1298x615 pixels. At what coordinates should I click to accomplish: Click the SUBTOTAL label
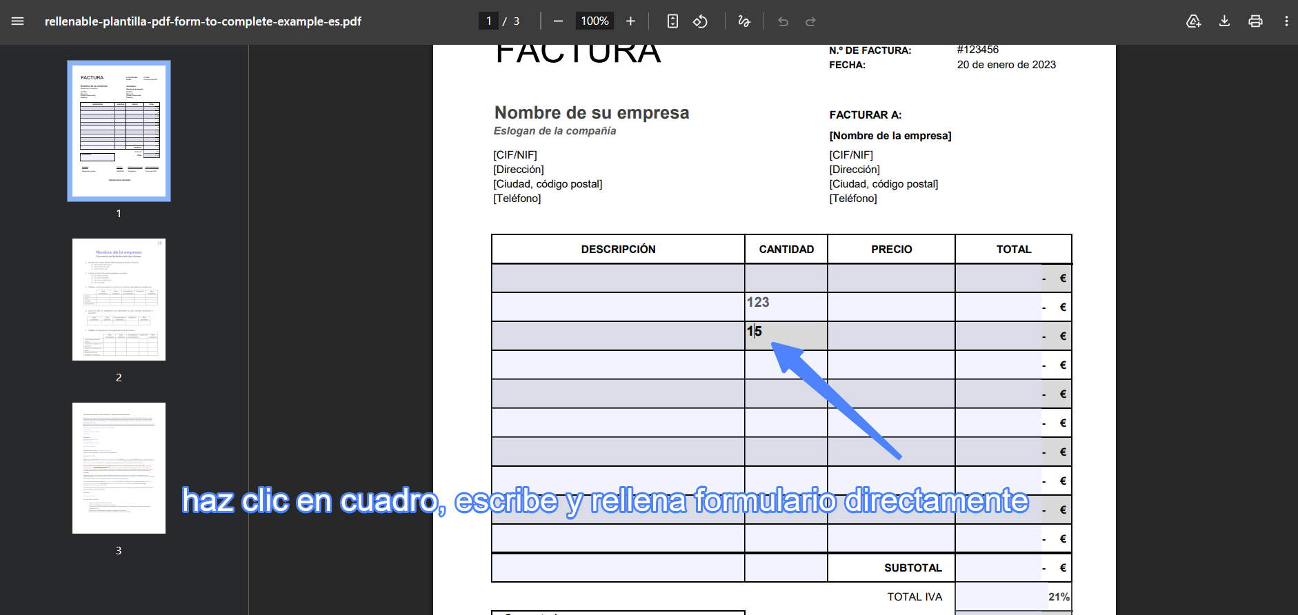913,567
